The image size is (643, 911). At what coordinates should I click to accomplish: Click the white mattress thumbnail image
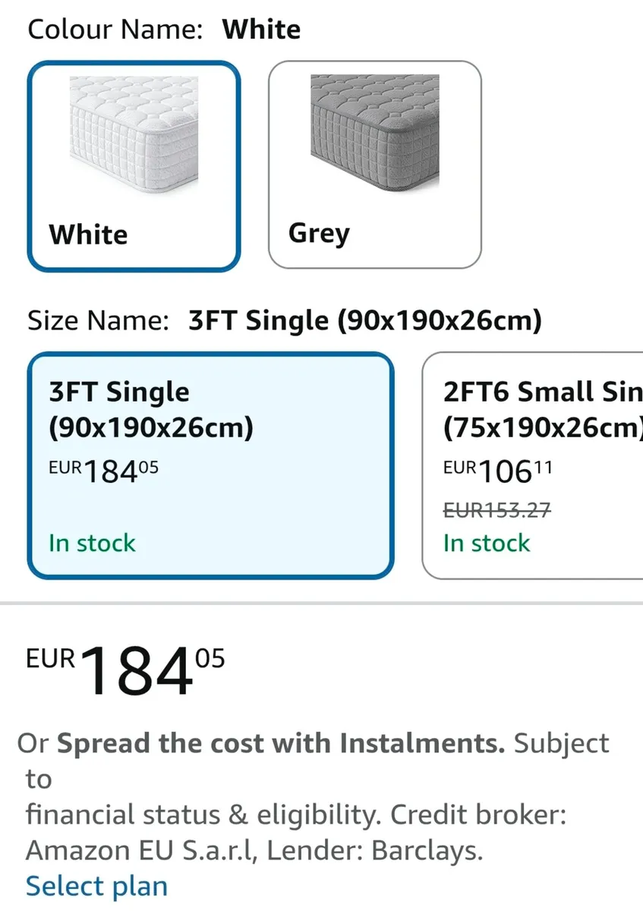tap(133, 133)
